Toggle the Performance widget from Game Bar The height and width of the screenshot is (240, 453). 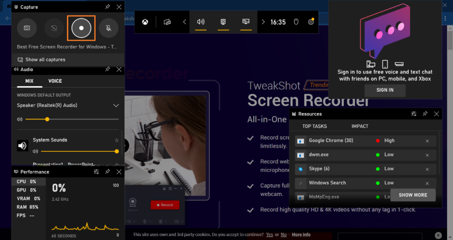coord(246,22)
